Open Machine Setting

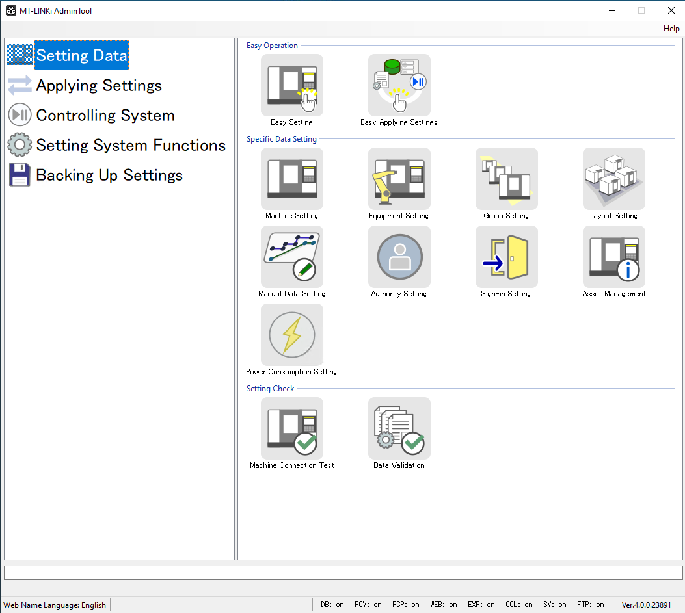292,179
